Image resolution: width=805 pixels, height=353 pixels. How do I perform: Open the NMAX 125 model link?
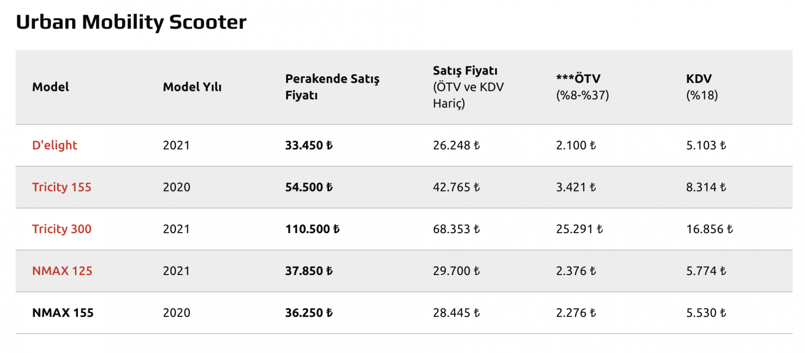[62, 271]
